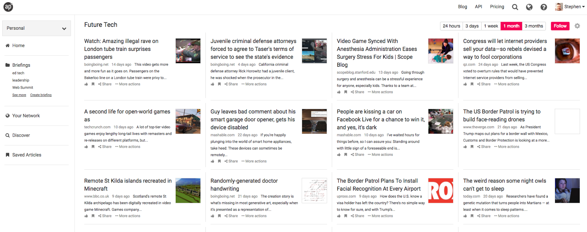Viewport: 587px width, 232px height.
Task: Select 24 hours time range
Action: click(x=451, y=26)
